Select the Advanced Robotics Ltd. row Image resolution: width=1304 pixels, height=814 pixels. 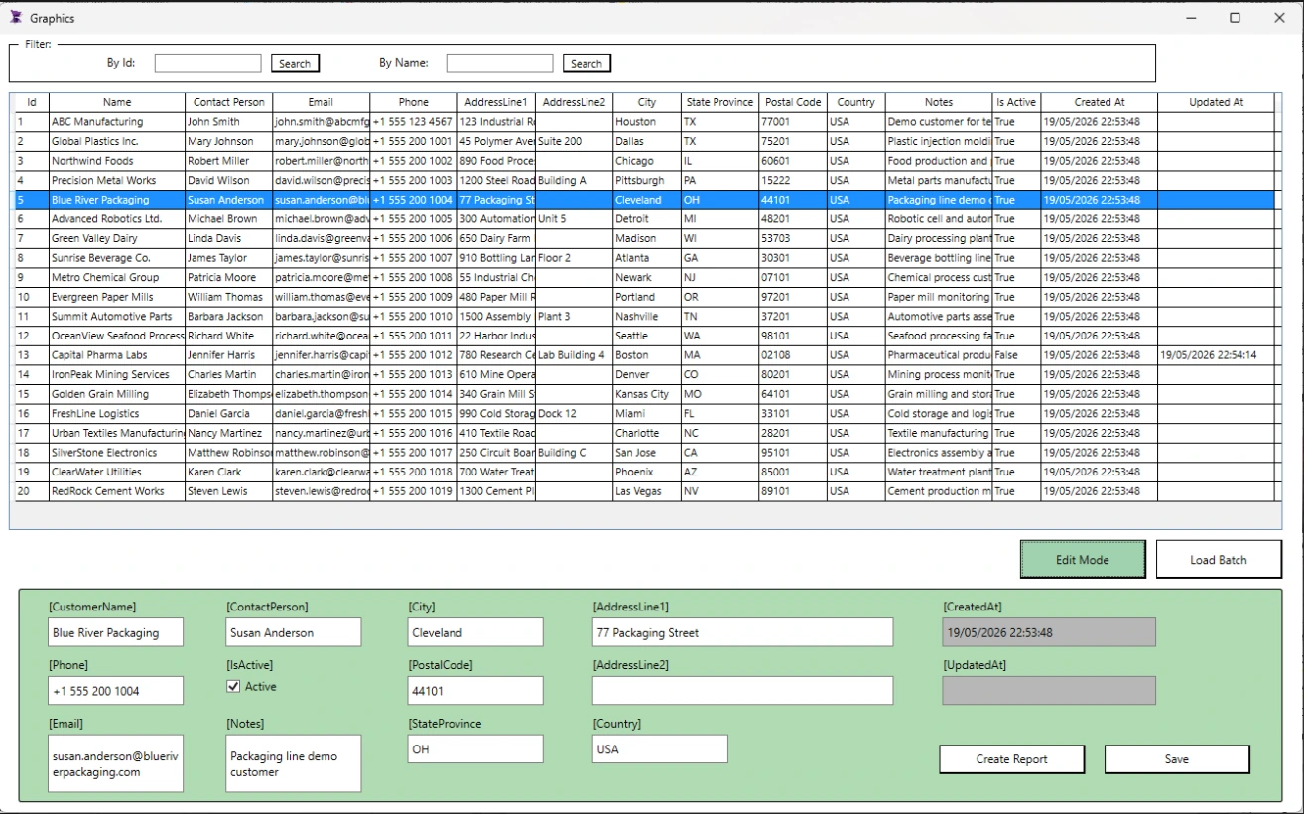[644, 219]
